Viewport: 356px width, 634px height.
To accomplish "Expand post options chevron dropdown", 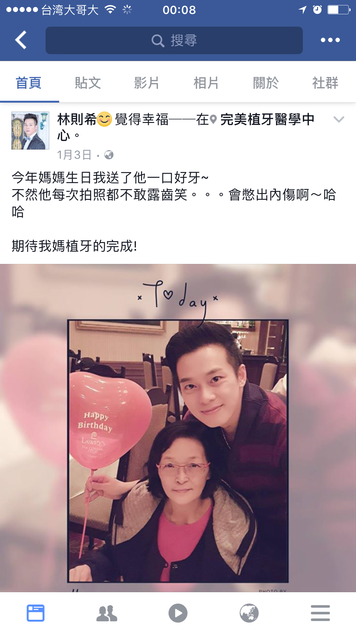I will [339, 119].
